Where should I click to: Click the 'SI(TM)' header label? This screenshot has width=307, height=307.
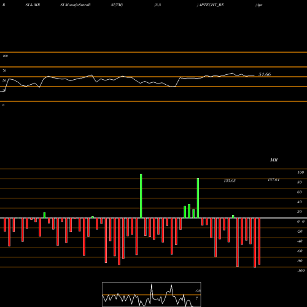[x=117, y=5]
